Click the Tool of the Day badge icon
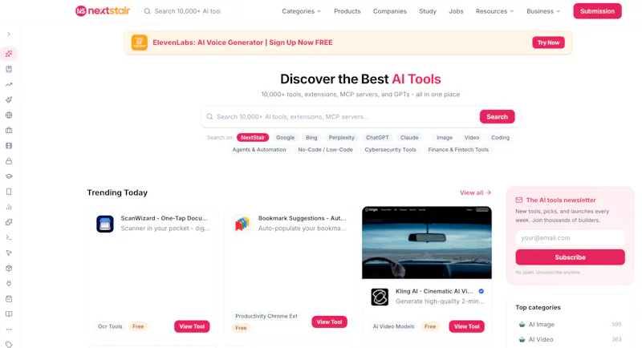642x348 pixels. coord(139,42)
